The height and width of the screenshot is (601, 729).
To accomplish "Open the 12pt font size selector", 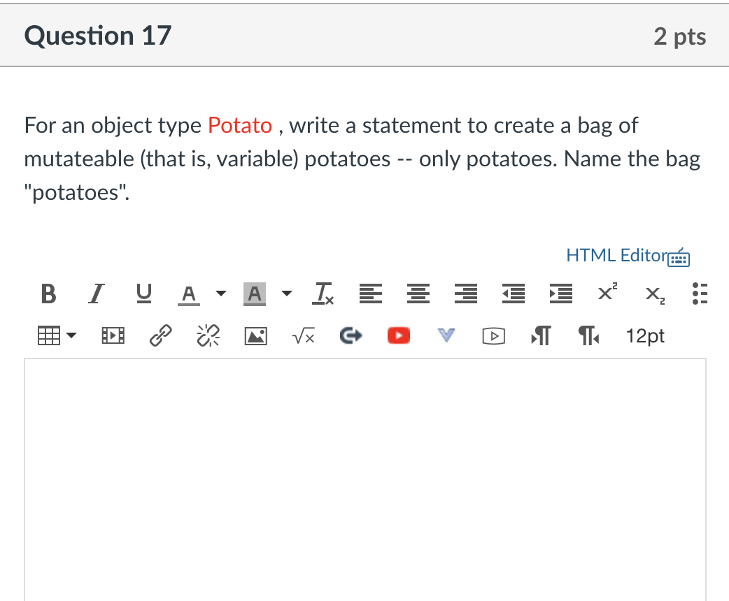I will coord(645,335).
